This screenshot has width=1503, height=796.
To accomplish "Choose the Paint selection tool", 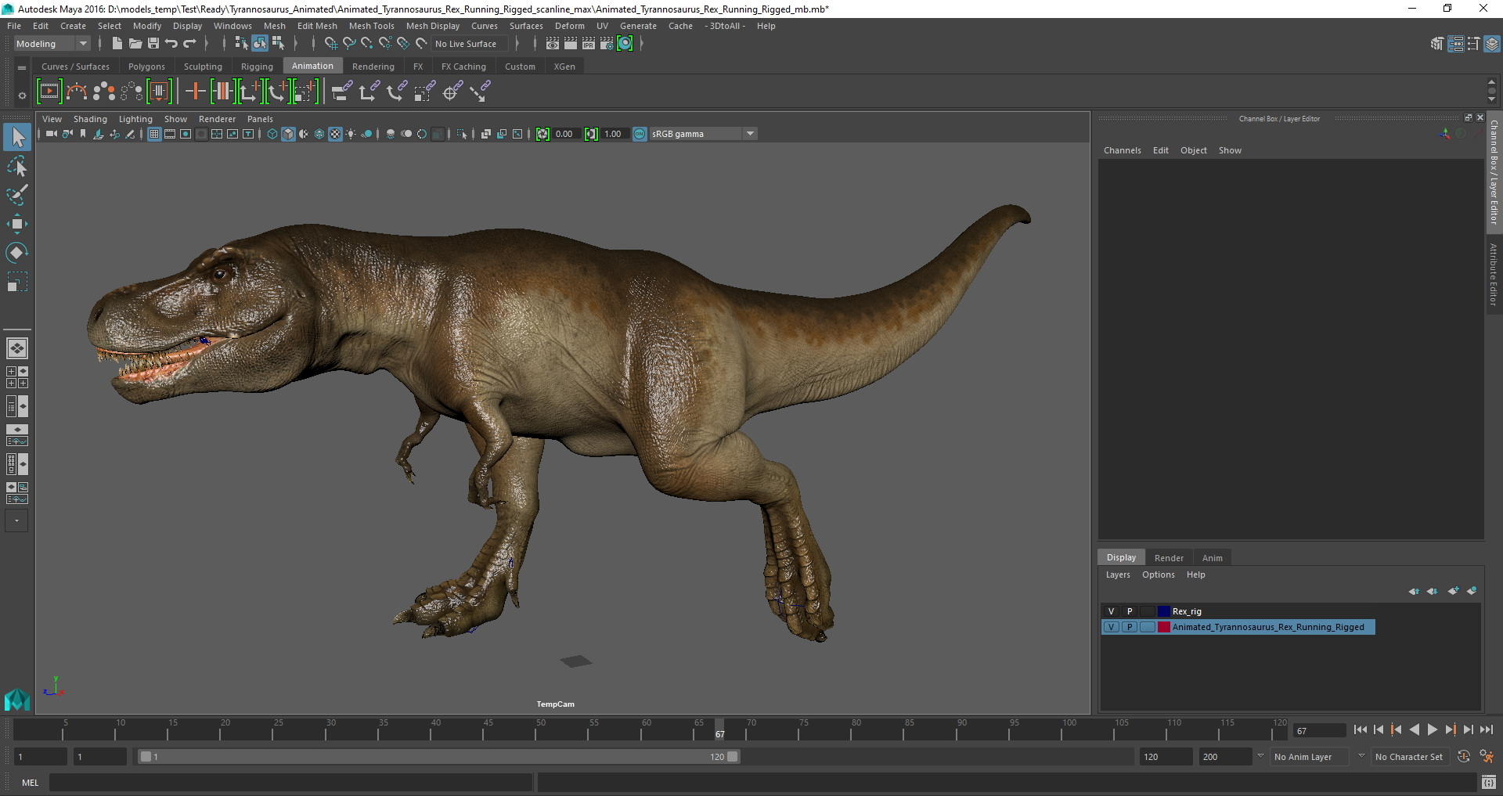I will click(16, 195).
